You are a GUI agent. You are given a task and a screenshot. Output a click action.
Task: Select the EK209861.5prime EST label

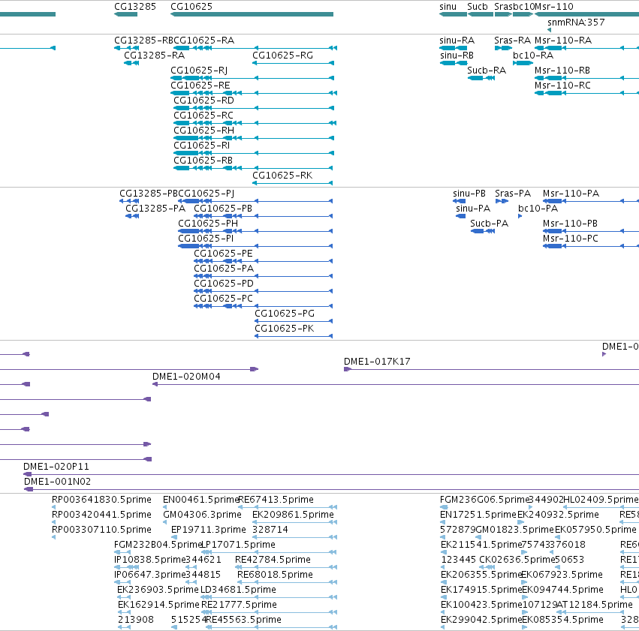(x=293, y=515)
